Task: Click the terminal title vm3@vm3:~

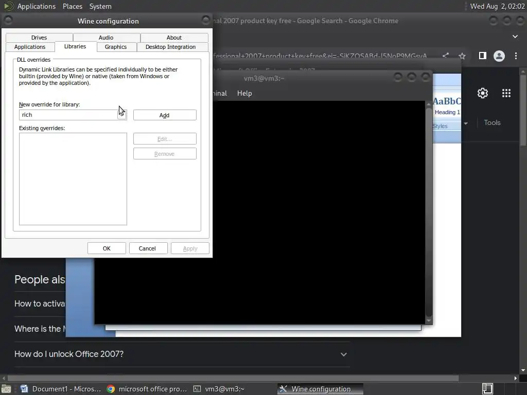Action: click(264, 78)
